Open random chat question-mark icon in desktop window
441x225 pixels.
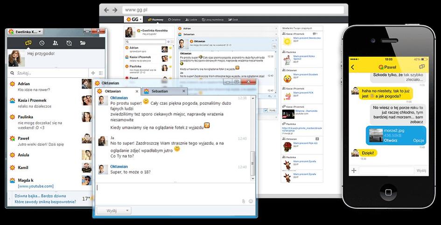pos(69,43)
